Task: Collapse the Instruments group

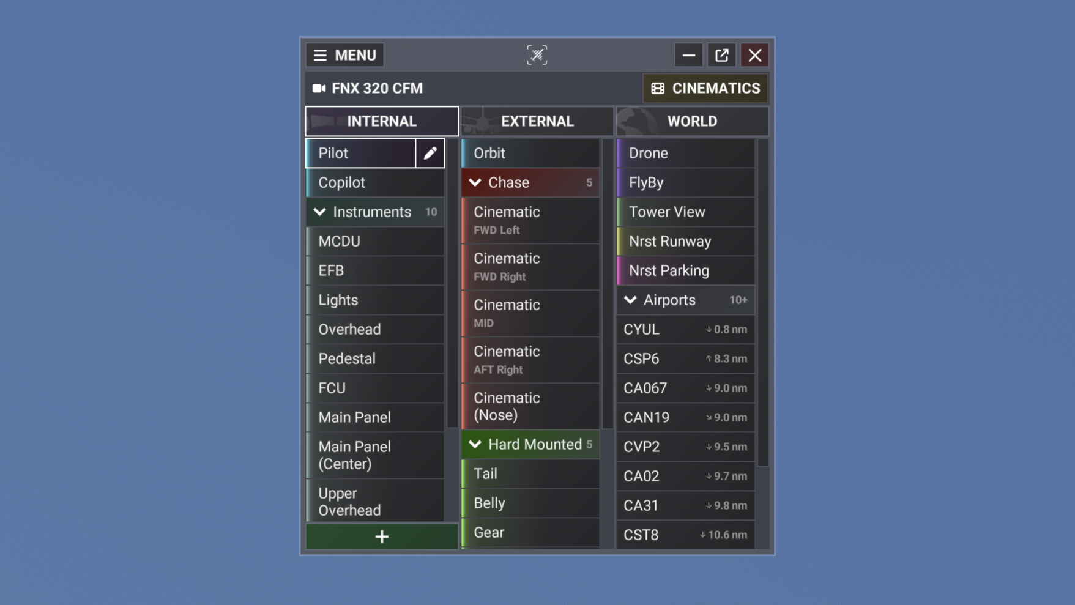Action: point(320,212)
